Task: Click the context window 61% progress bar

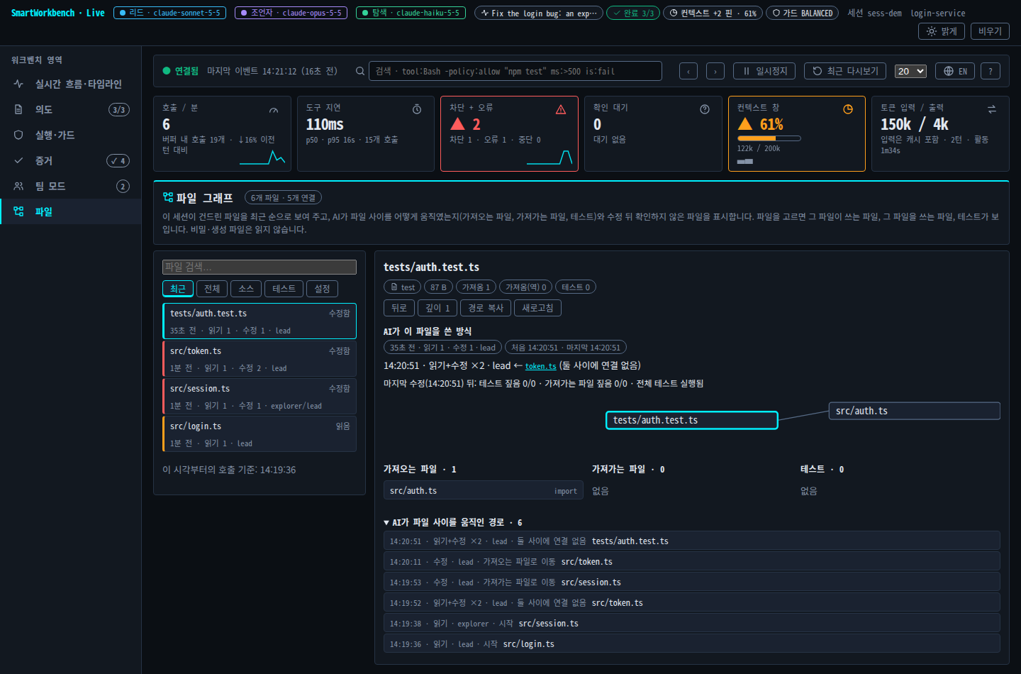Action: click(769, 138)
